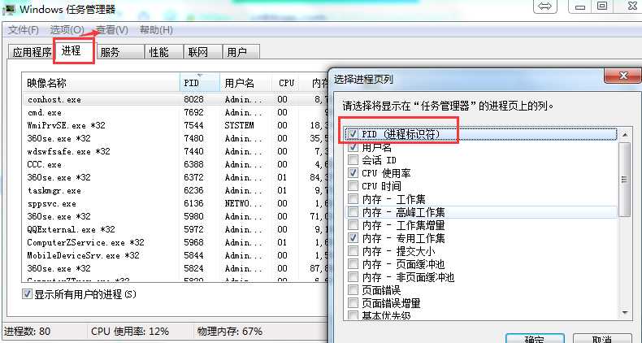Maximize the Task Manager window

tap(601, 7)
